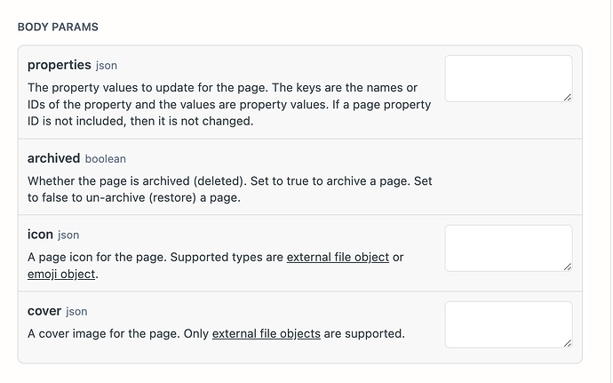Click the icon parameter name

click(40, 235)
